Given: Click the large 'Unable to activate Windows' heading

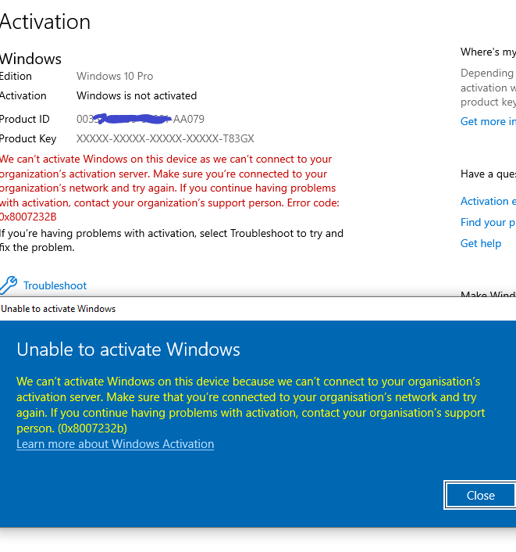Looking at the screenshot, I should (x=128, y=349).
